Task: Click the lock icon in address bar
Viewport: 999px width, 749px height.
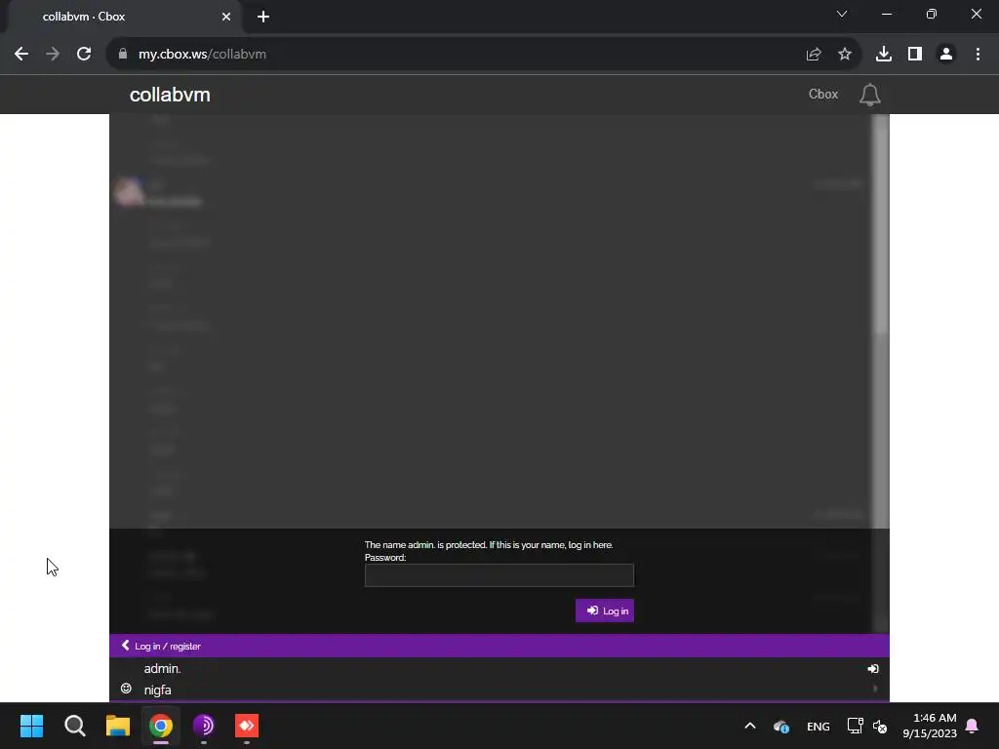Action: 123,55
